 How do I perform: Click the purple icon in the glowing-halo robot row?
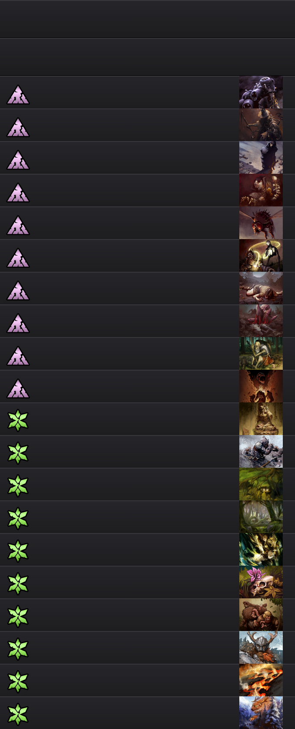click(x=18, y=258)
